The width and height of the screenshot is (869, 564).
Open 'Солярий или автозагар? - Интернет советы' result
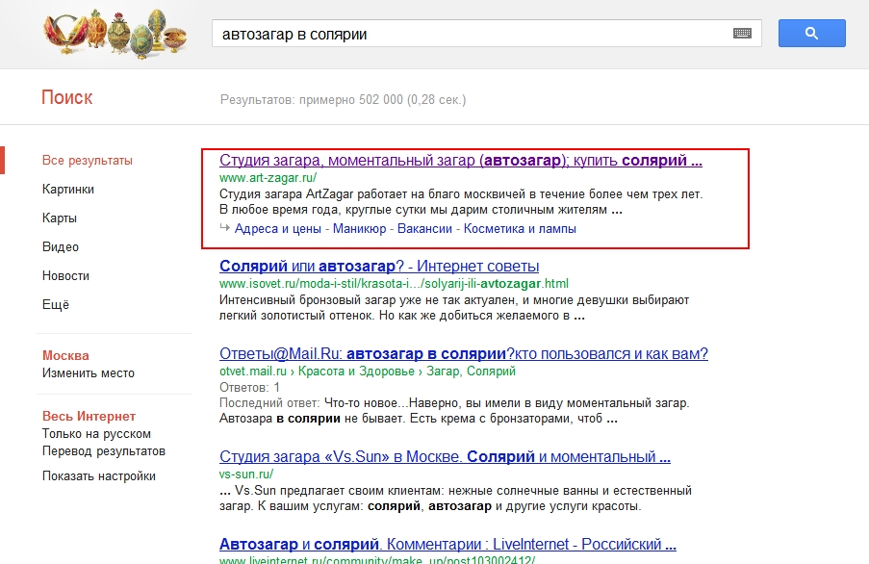pos(379,267)
